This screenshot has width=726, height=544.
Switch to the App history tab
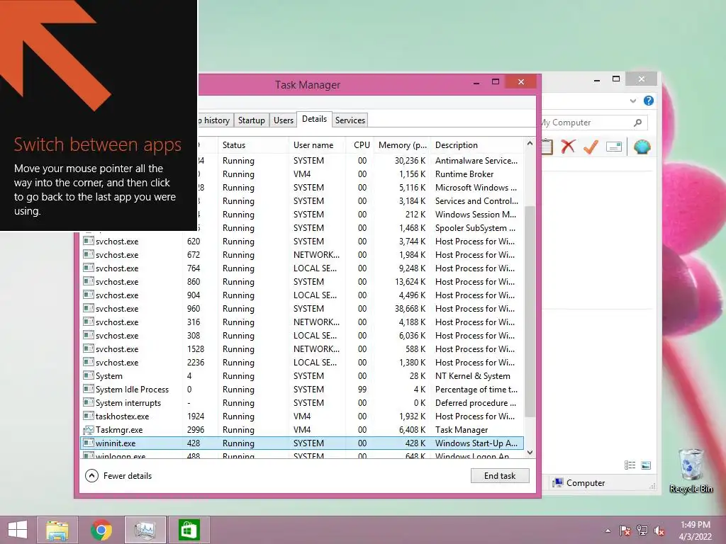pyautogui.click(x=216, y=120)
